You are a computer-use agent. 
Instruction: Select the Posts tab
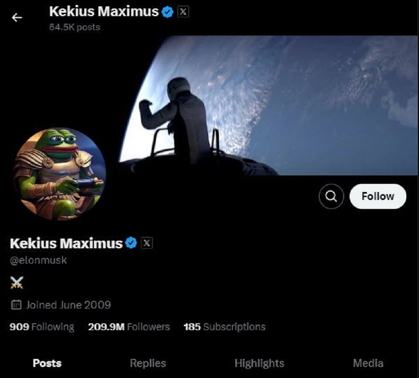[x=47, y=363]
